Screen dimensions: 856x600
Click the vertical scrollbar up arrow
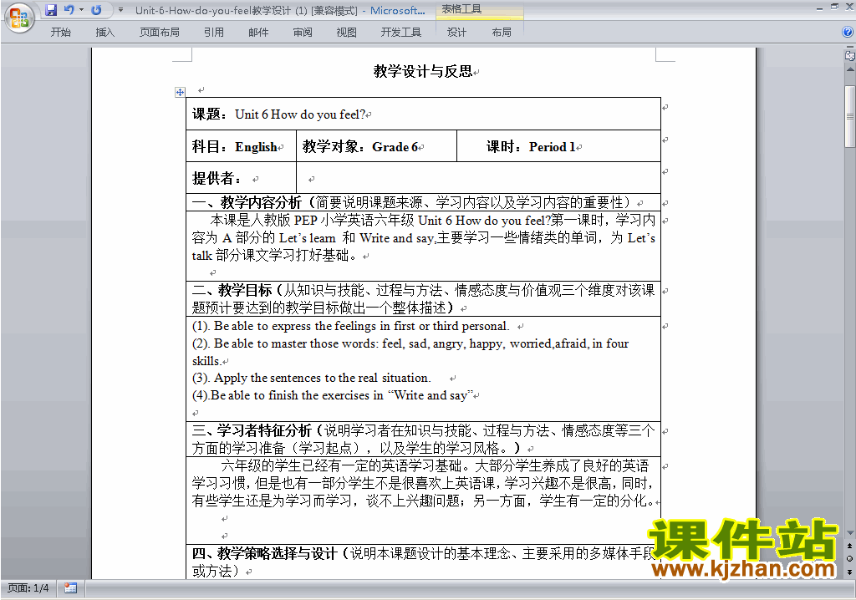click(850, 70)
